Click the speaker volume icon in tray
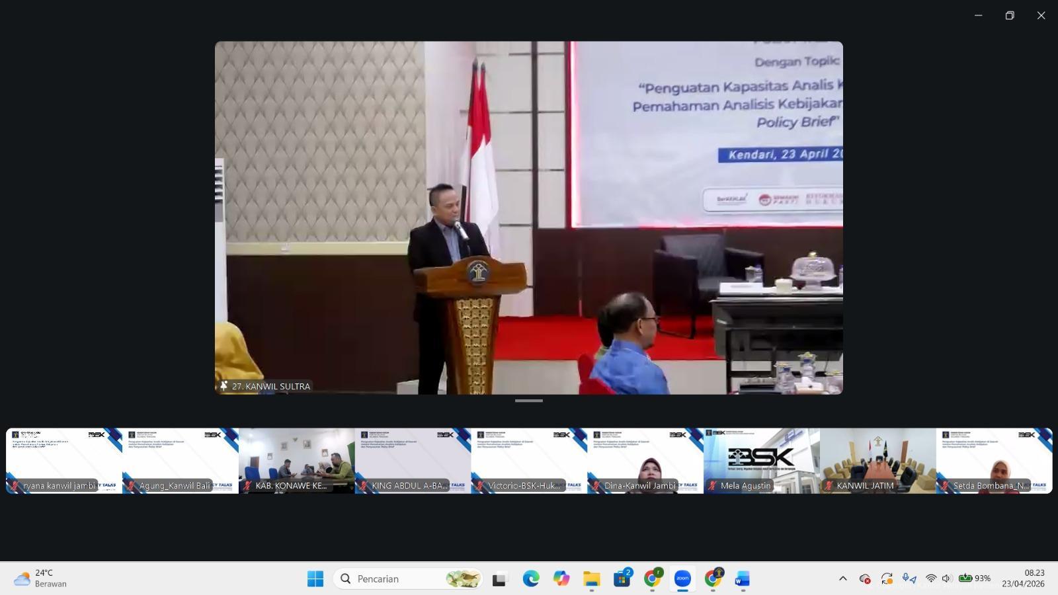Image resolution: width=1058 pixels, height=595 pixels. click(x=946, y=578)
